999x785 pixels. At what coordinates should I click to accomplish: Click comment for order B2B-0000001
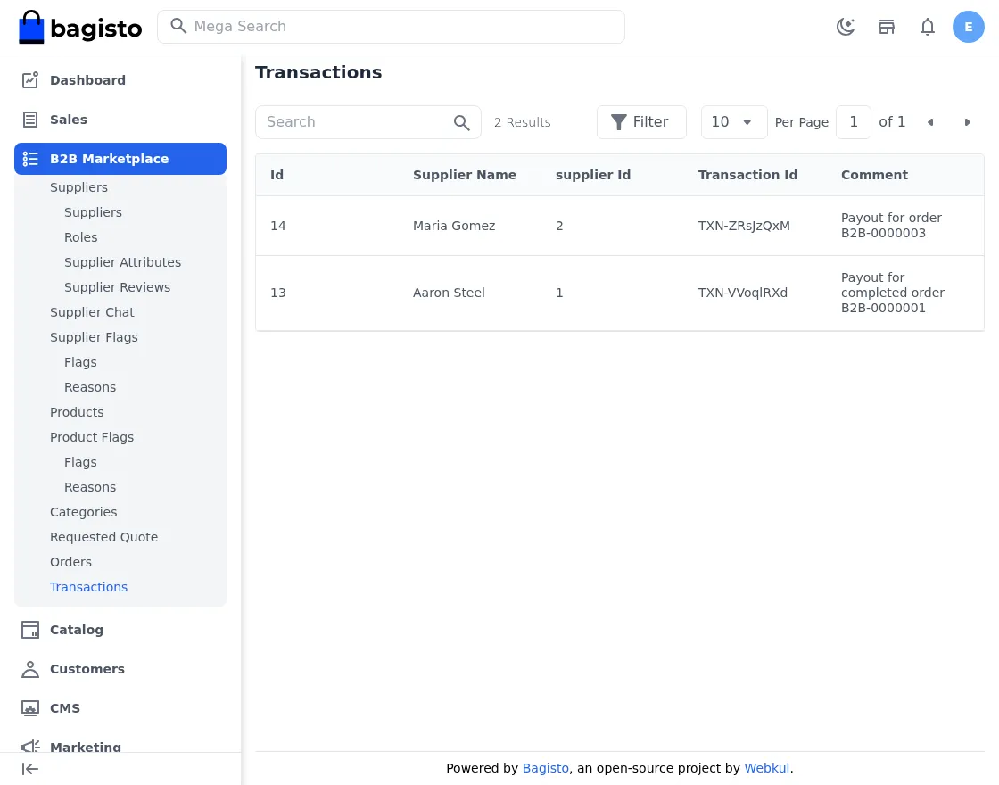pos(893,293)
